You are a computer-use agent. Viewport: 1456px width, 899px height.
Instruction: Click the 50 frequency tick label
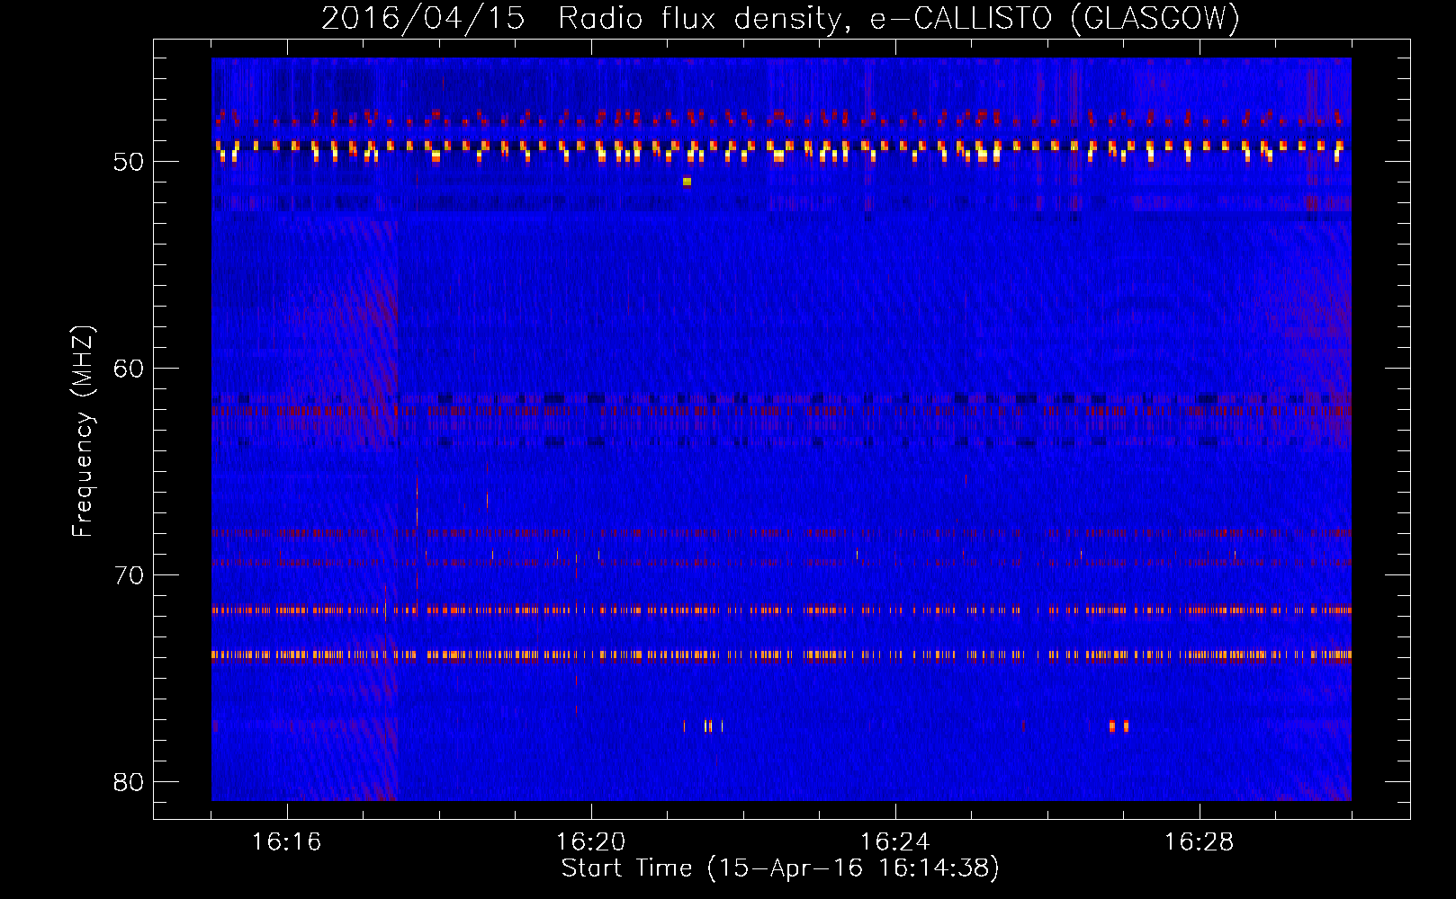129,162
